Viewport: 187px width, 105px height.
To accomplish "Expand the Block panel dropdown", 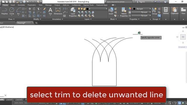I will point(113,19).
